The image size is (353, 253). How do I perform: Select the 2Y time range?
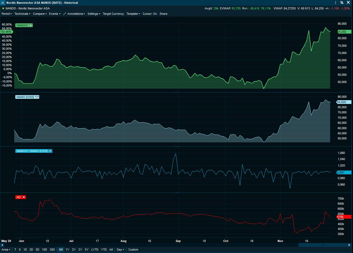pos(74,250)
